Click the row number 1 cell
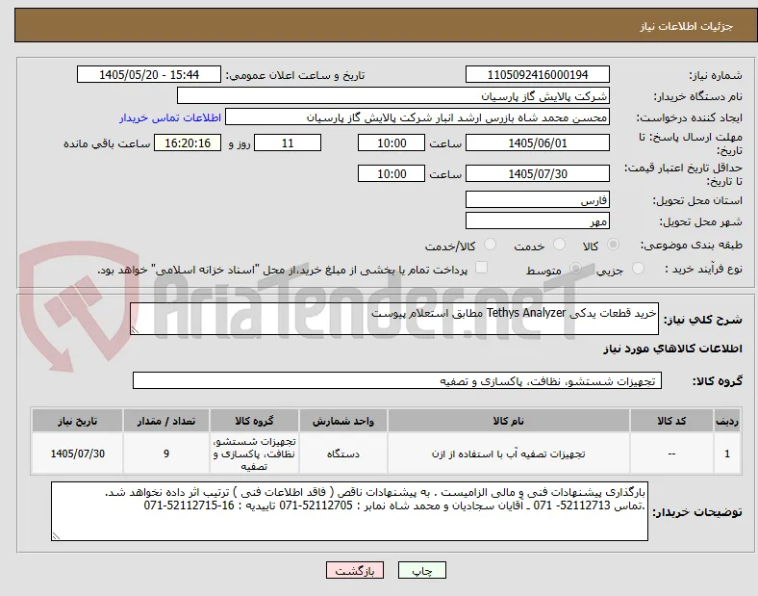Image resolution: width=758 pixels, height=596 pixels. point(727,453)
